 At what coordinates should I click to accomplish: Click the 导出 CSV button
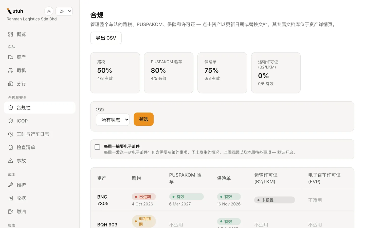click(106, 38)
